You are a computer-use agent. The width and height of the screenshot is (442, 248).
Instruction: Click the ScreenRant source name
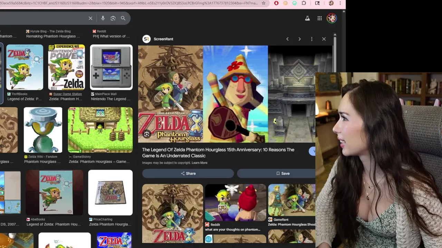(x=163, y=39)
